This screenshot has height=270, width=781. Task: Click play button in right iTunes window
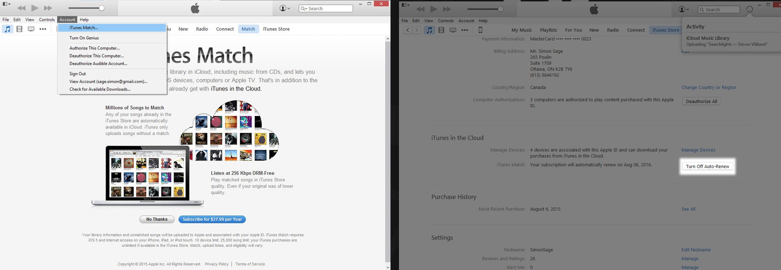(x=434, y=9)
